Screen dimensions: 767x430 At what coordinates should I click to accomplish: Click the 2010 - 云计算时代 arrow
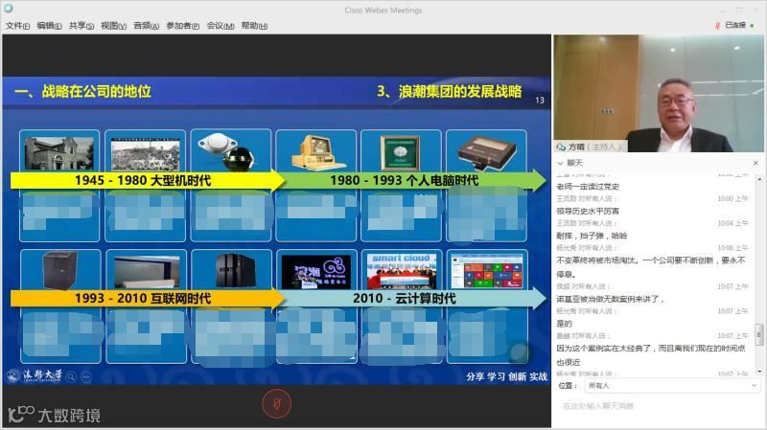415,298
